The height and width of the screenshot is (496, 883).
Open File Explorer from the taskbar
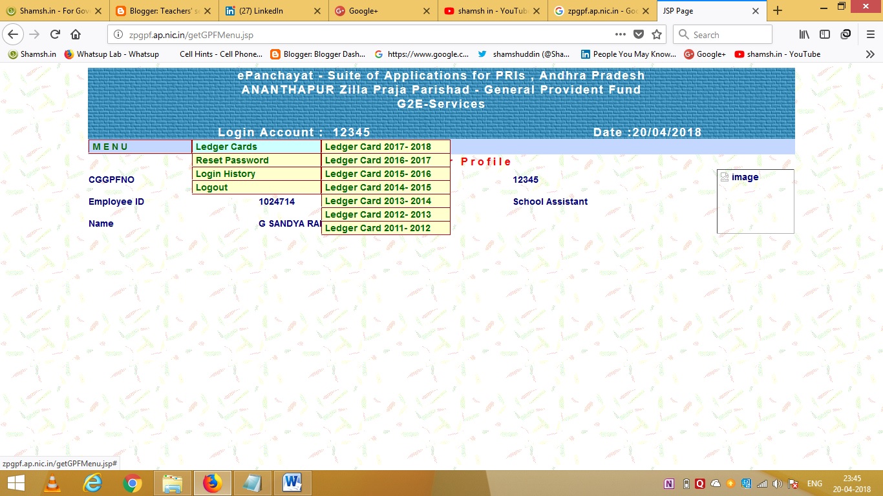pyautogui.click(x=173, y=482)
